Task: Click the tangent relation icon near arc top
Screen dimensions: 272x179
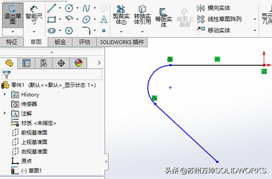Action: [x=170, y=59]
